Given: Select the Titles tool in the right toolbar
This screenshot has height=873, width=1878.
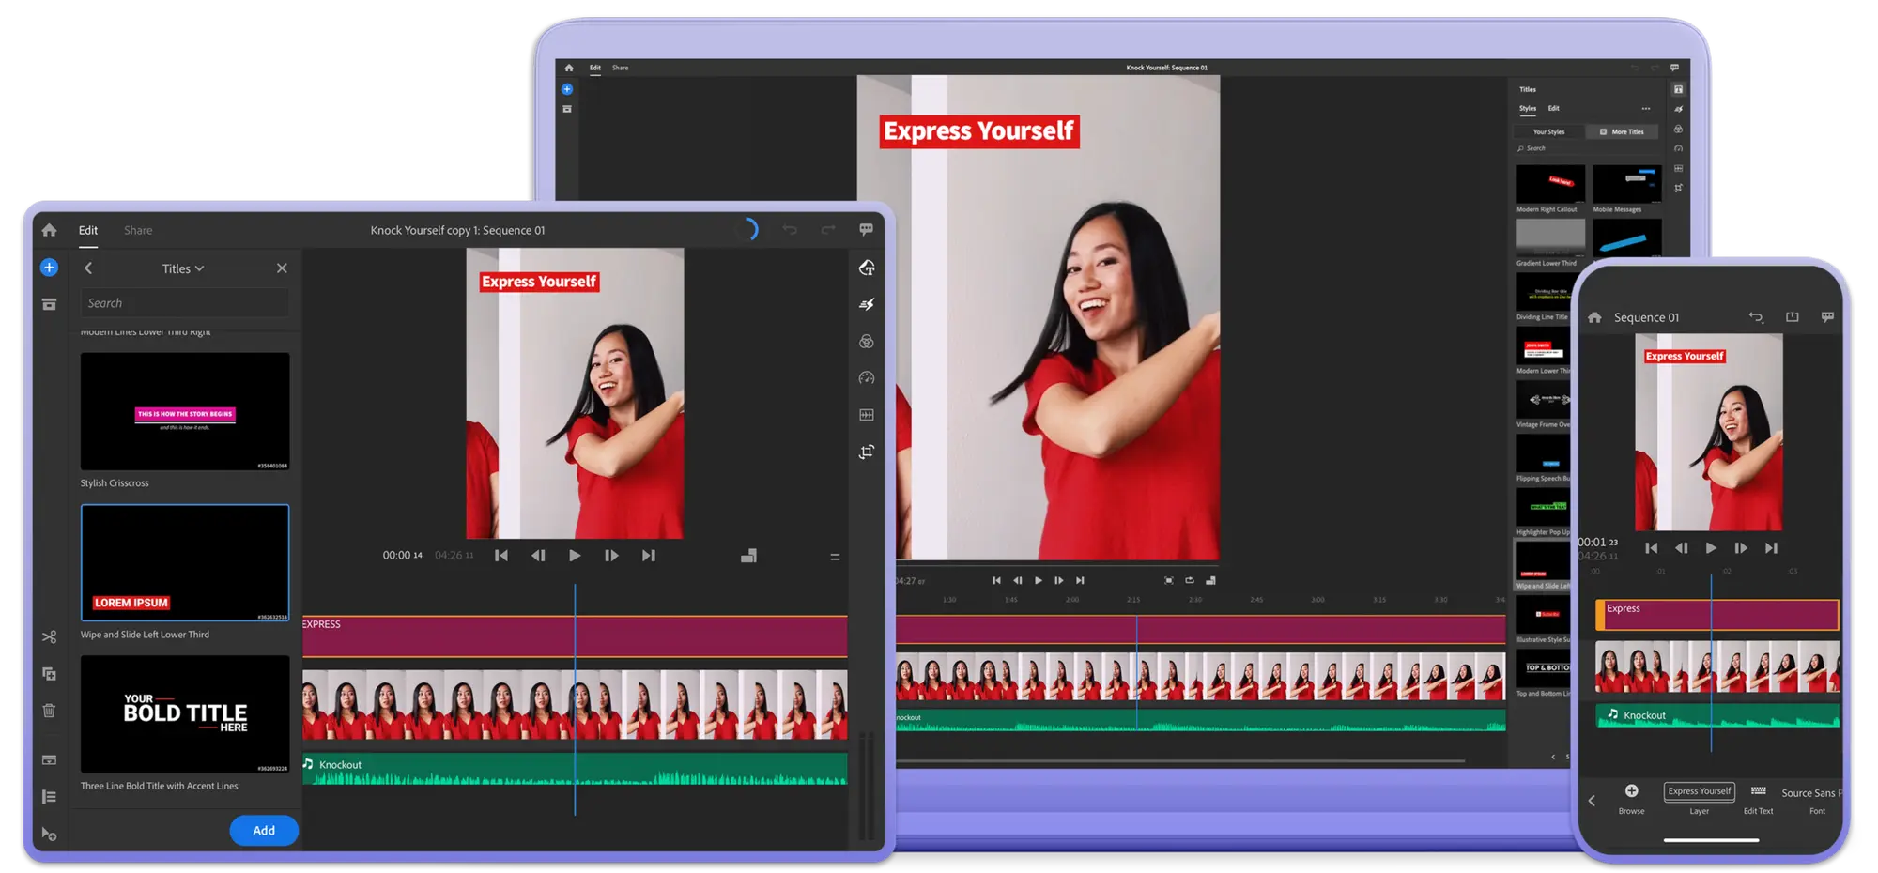Looking at the screenshot, I should [867, 269].
